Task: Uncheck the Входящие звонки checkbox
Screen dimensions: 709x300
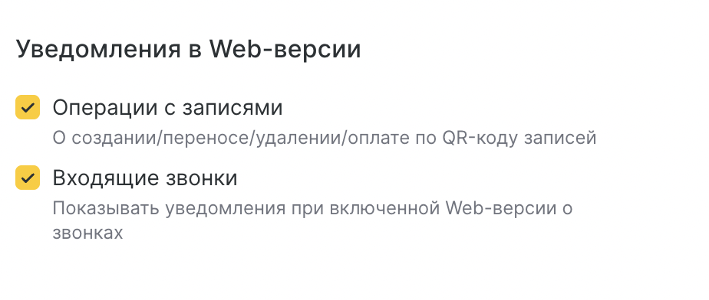Action: [28, 178]
